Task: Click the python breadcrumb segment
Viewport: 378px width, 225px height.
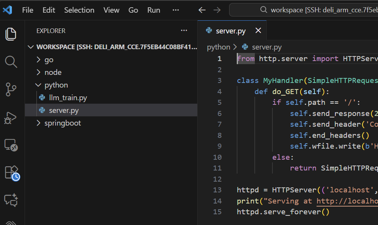Action: point(218,47)
